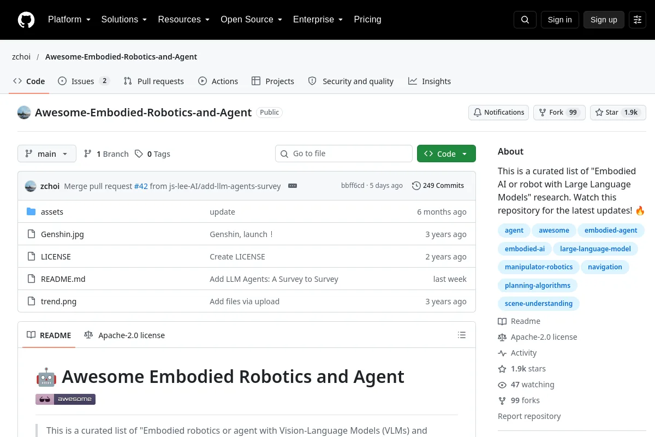Click the scale icon beside Apache-2.0 license in About
The height and width of the screenshot is (437, 655).
[502, 337]
